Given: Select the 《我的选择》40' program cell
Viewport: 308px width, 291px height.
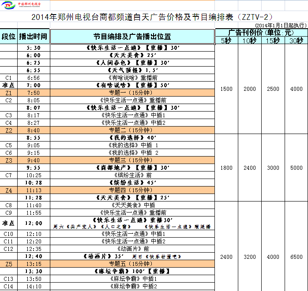Looking at the screenshot, I should (x=132, y=138).
